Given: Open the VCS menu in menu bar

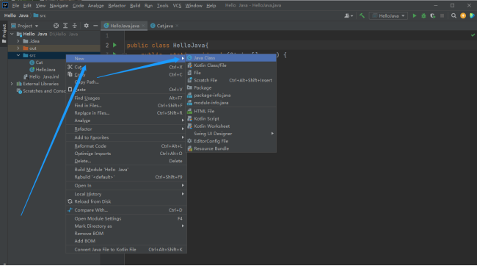Looking at the screenshot, I should coord(177,5).
